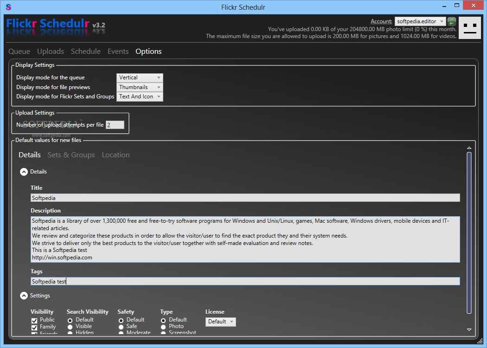Minimize the Flickr Schedulr window
This screenshot has height=348, width=487.
pos(444,6)
